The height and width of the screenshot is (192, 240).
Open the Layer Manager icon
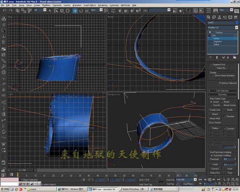pos(188,11)
